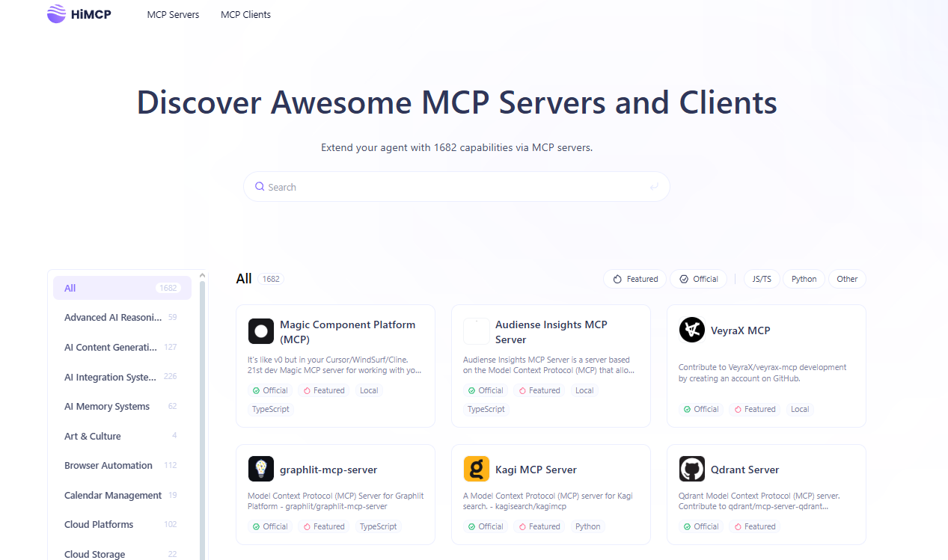Toggle the Official filter
Viewport: 948px width, 560px height.
pos(699,279)
